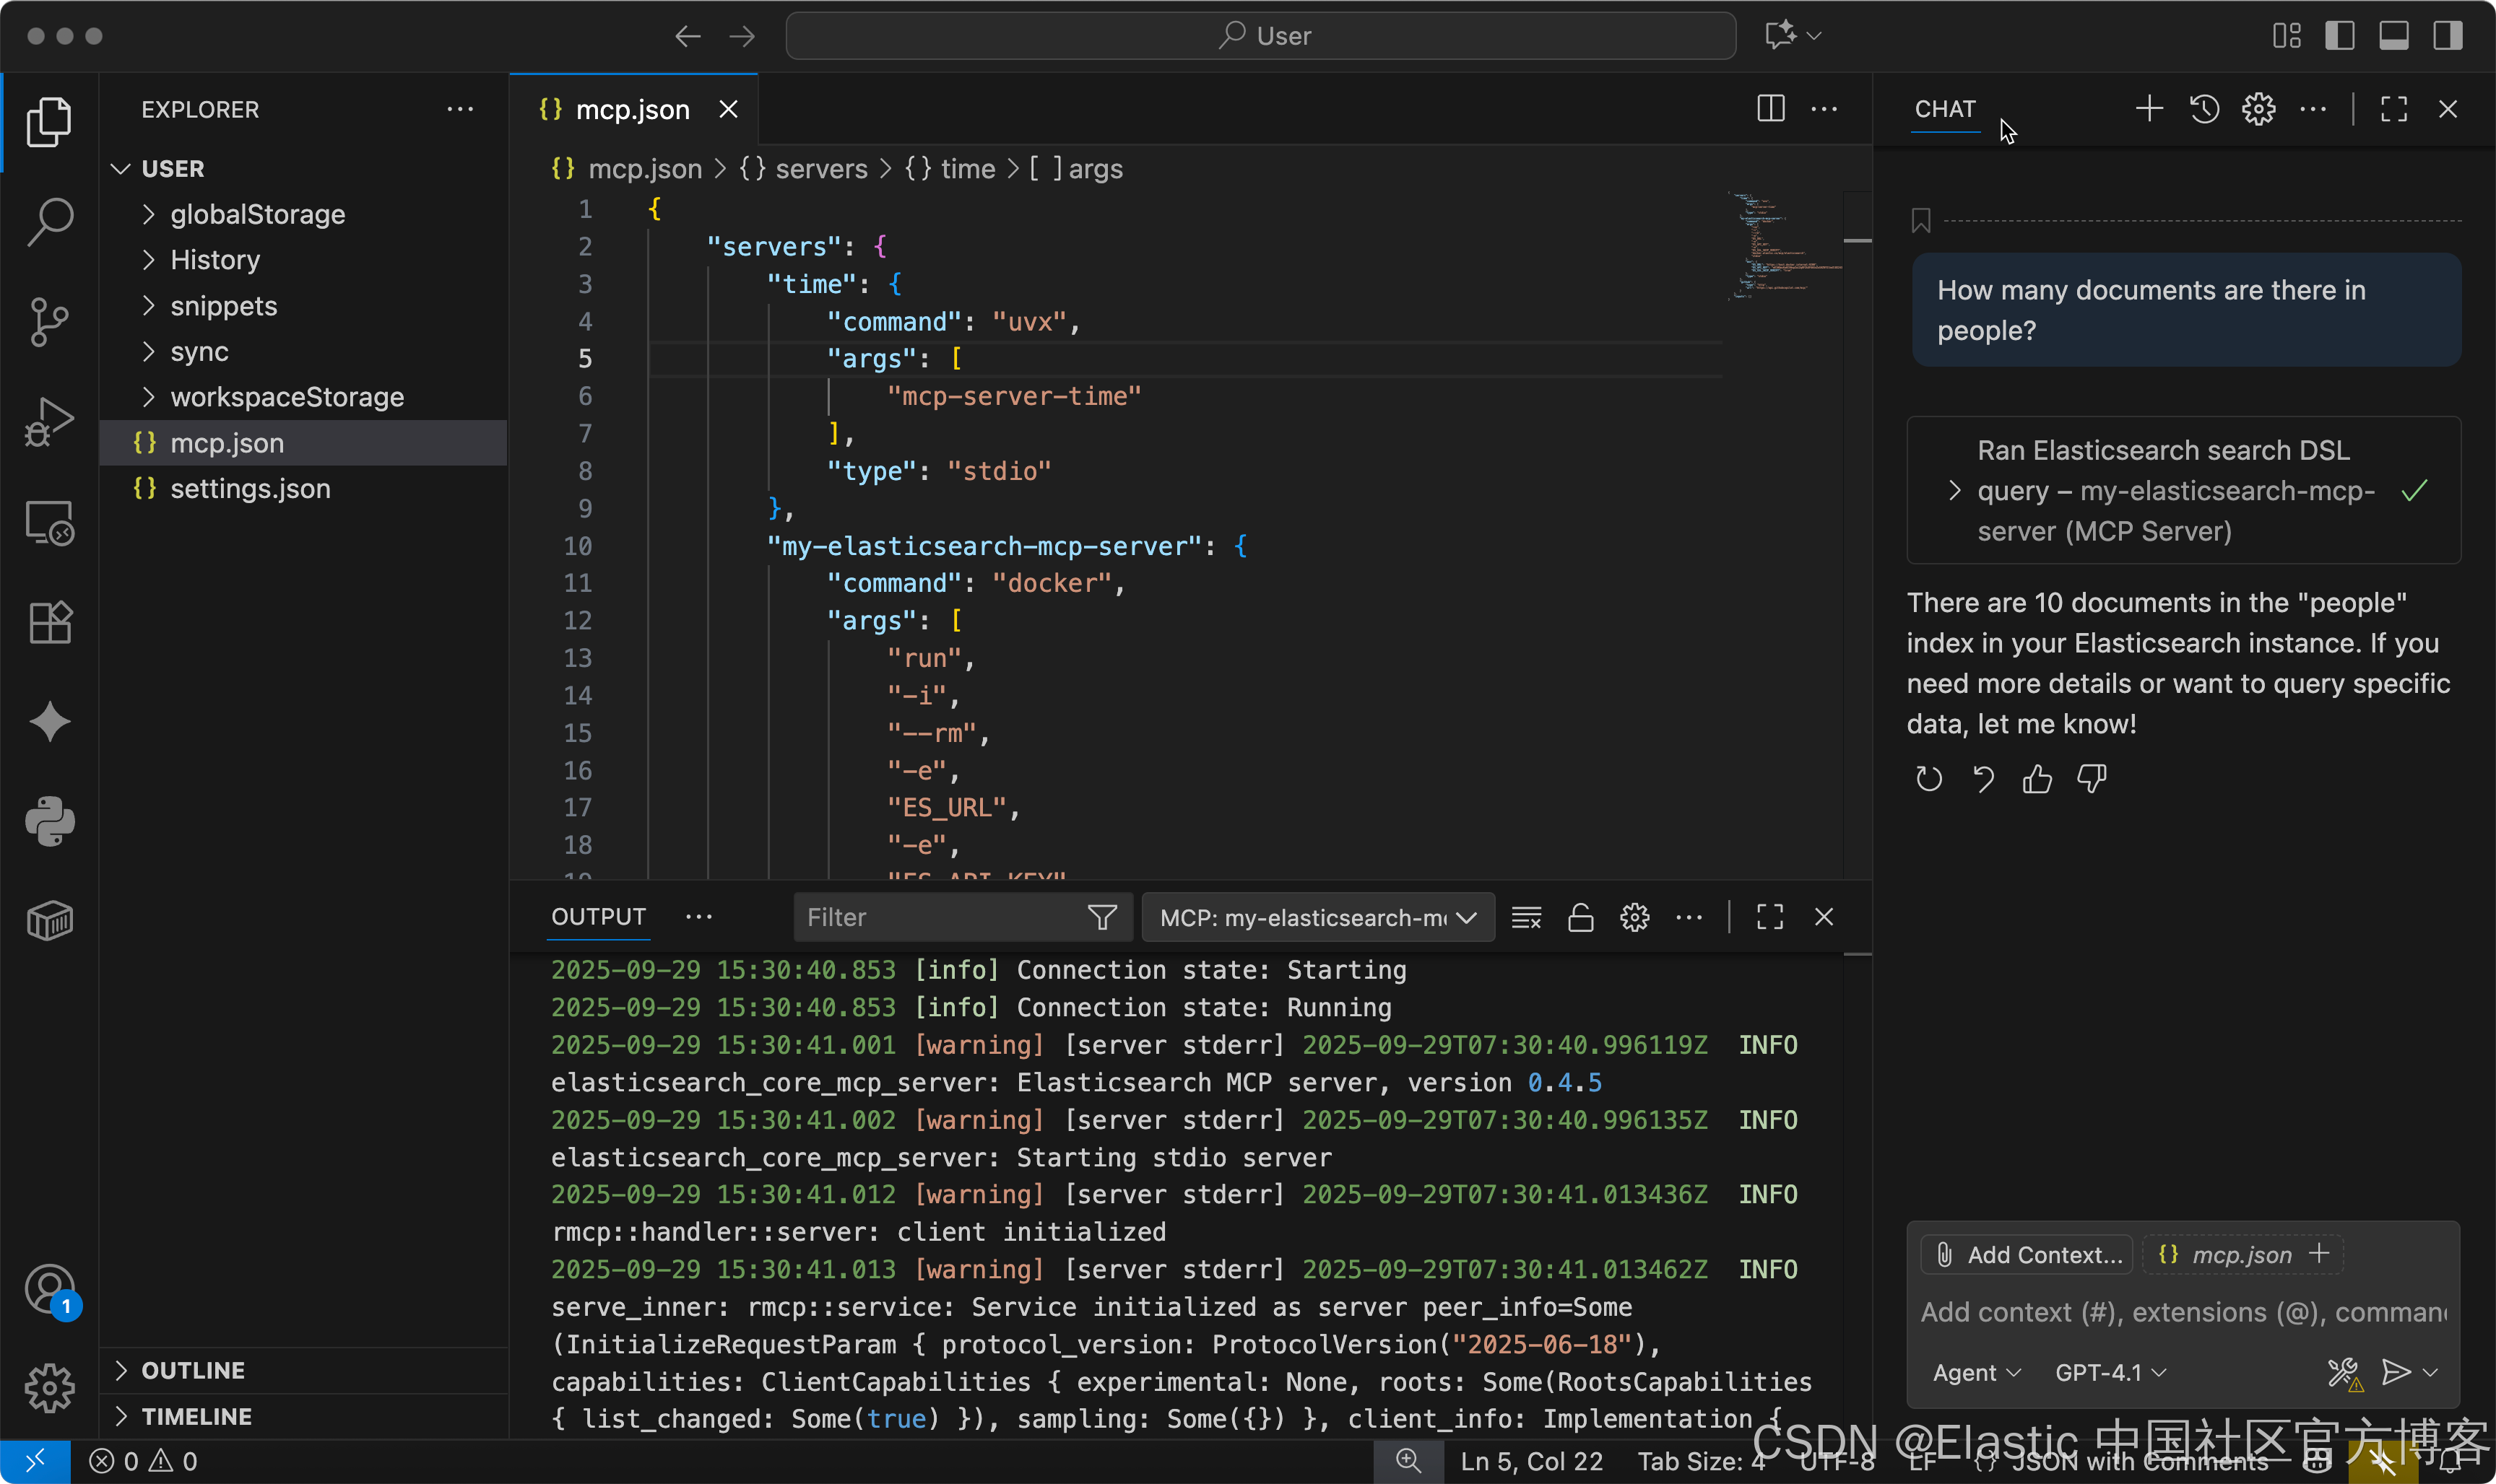Open the MCP output channel dropdown
Viewport: 2496px width, 1484px height.
(x=1317, y=917)
